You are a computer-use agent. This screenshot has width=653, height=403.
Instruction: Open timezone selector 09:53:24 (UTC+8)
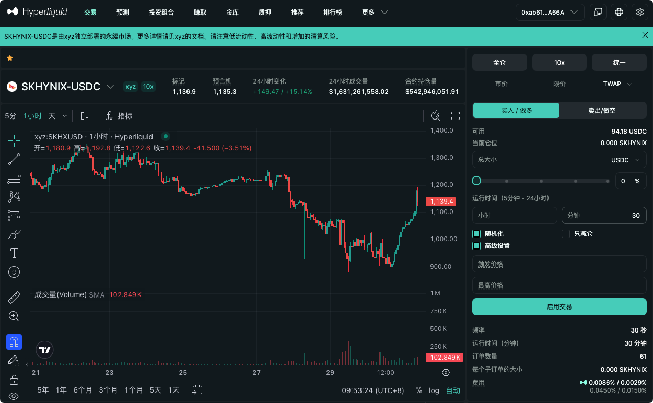373,390
